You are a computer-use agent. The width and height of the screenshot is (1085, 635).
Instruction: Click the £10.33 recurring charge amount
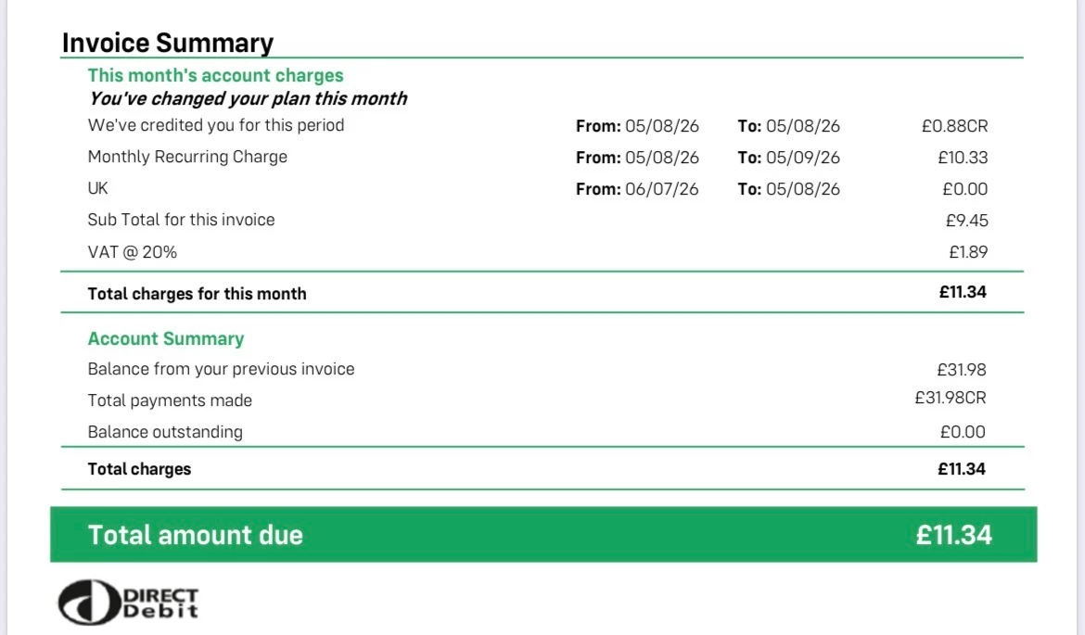coord(963,158)
